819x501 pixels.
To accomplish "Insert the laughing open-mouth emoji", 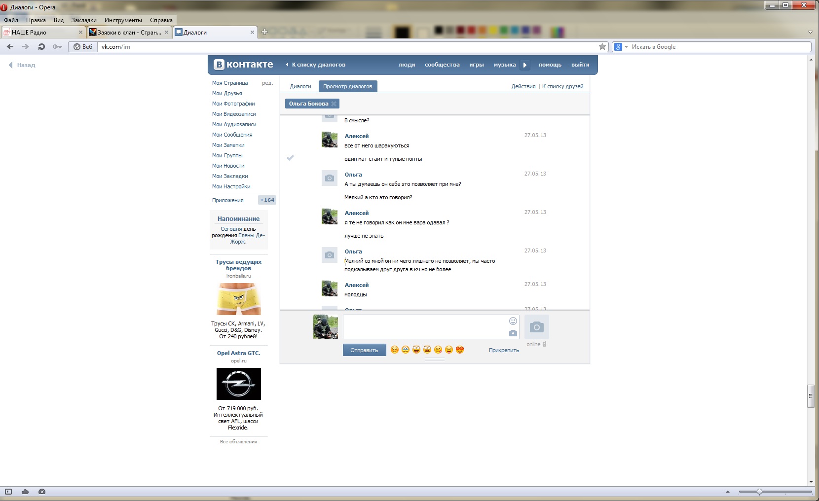I will pos(416,350).
